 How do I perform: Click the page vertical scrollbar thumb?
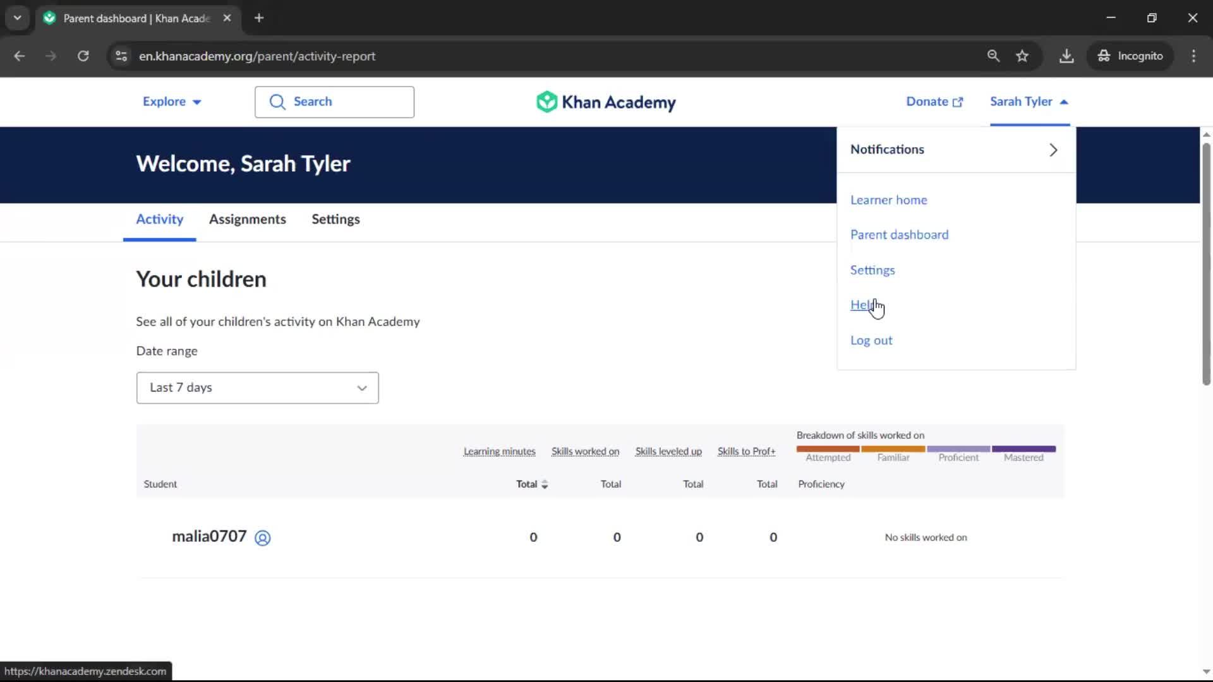point(1206,264)
